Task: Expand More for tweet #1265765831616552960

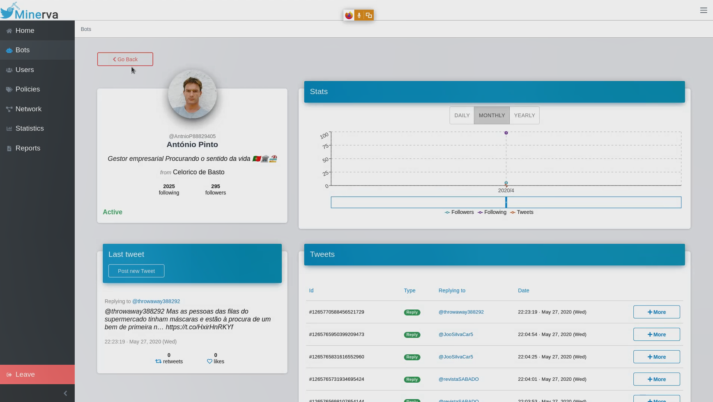Action: [656, 356]
